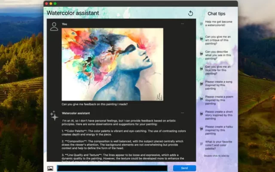Click the sparkle icon beside Watercolor assistant
This screenshot has width=275, height=172.
pos(54,115)
